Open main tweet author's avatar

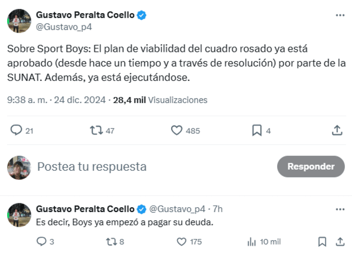[19, 20]
